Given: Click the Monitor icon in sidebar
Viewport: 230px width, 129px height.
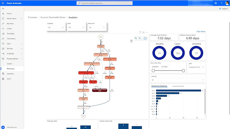Looking at the screenshot, I should point(3,49).
